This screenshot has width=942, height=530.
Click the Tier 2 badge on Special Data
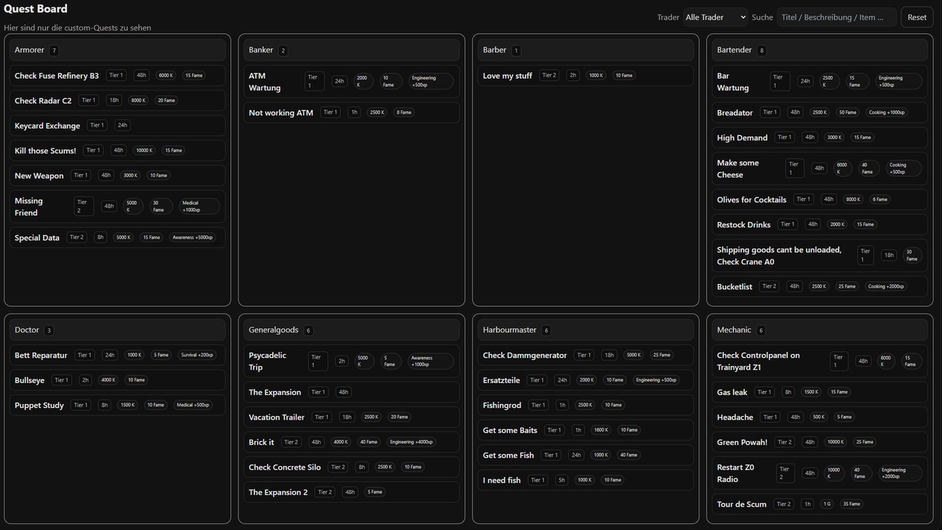coord(77,238)
